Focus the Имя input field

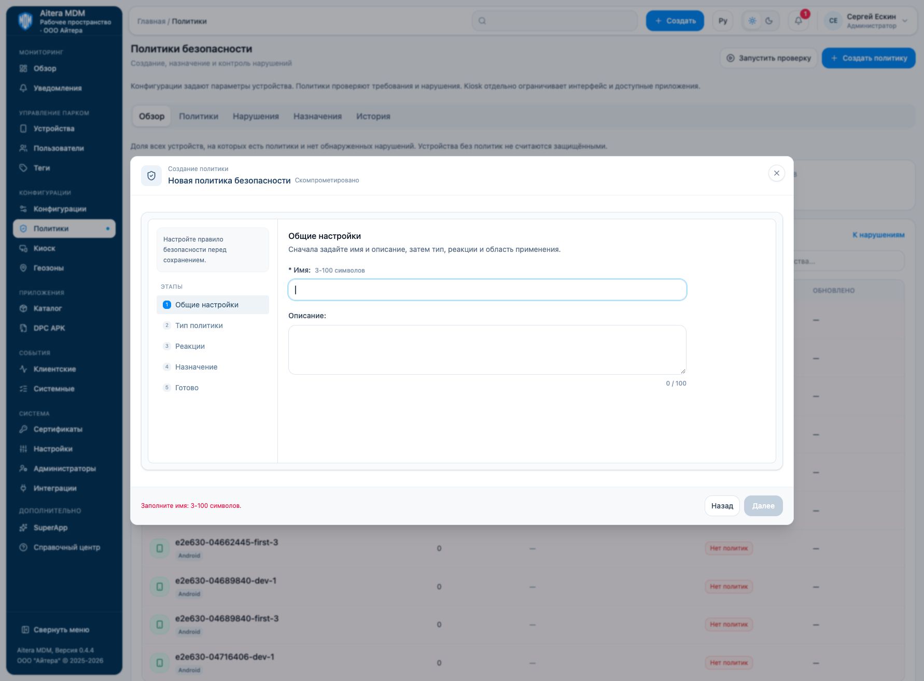tap(487, 290)
